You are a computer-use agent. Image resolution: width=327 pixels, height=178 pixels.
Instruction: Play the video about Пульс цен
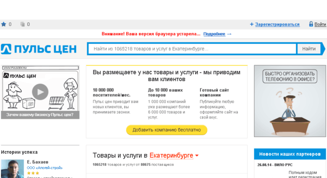tap(40, 92)
